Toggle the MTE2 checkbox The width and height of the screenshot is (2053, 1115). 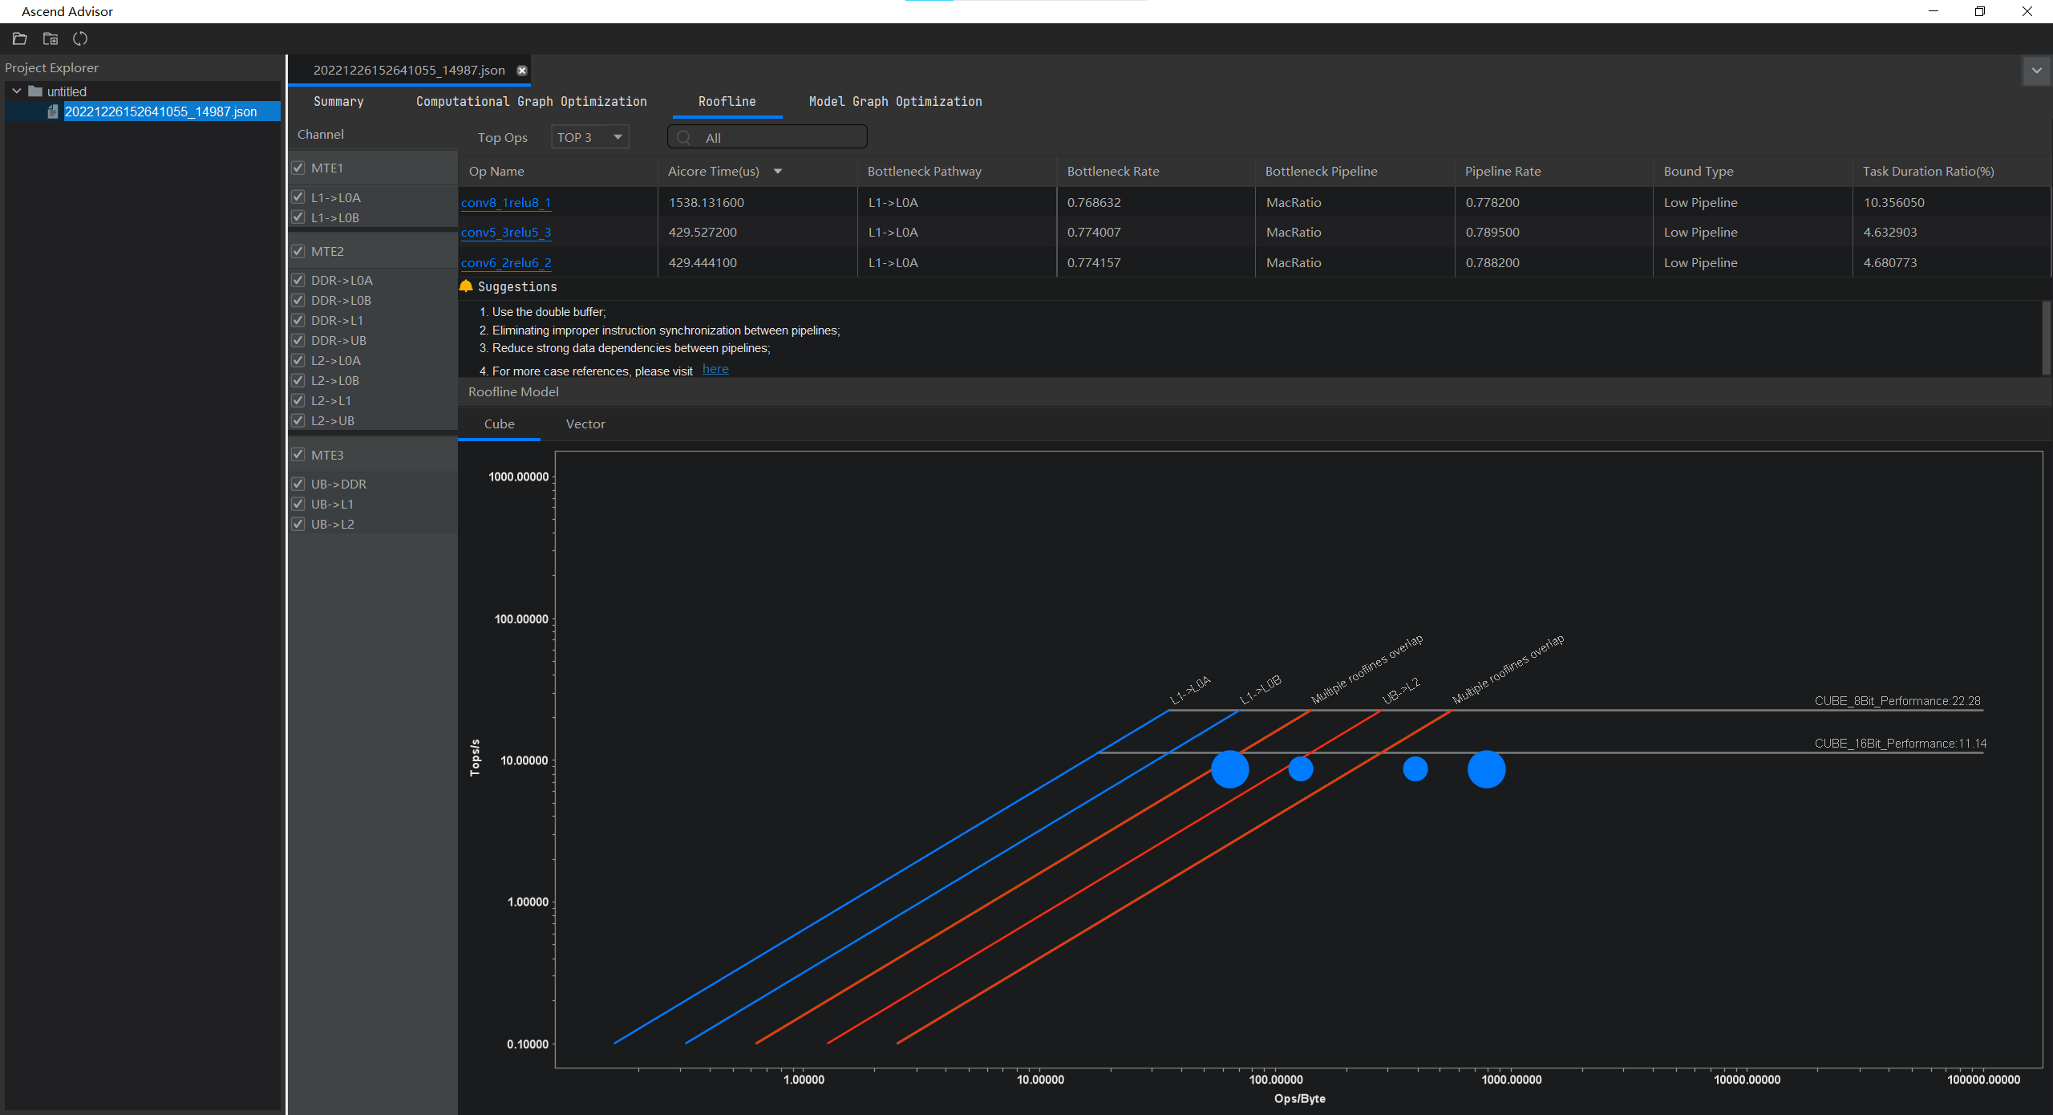[x=298, y=251]
